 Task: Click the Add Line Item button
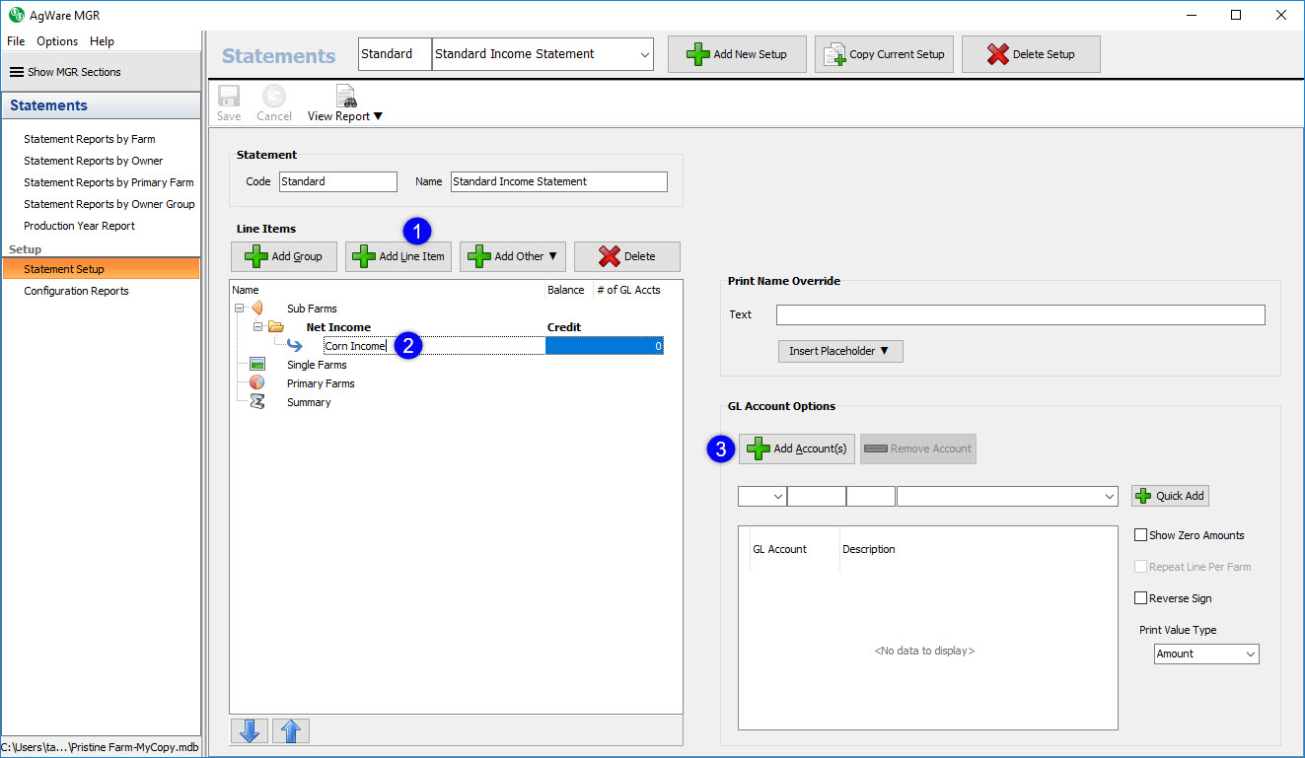[x=399, y=256]
